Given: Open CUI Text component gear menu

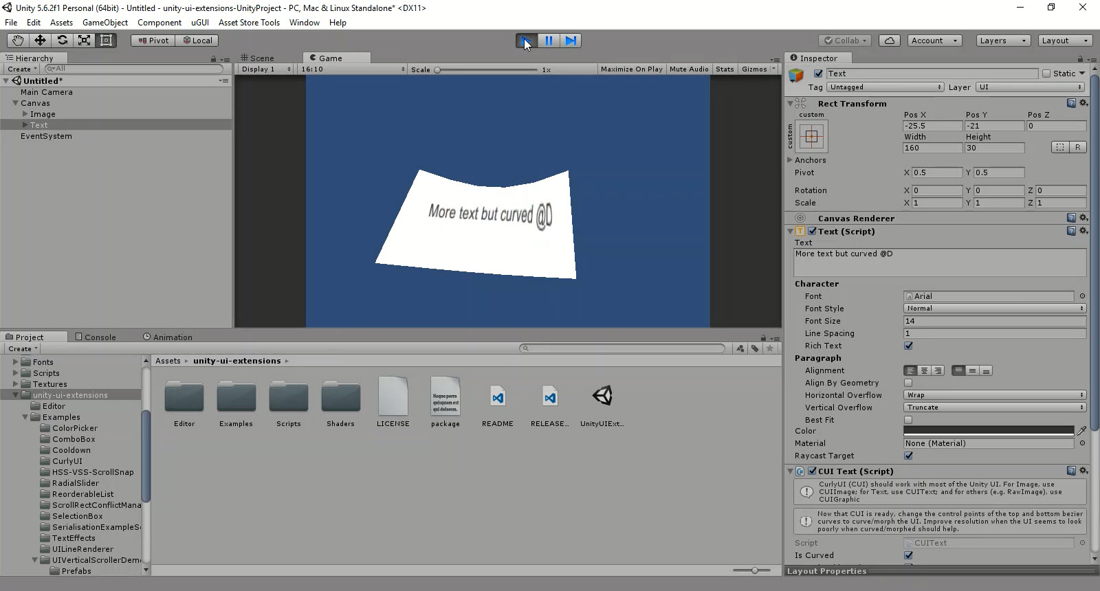Looking at the screenshot, I should [1083, 471].
